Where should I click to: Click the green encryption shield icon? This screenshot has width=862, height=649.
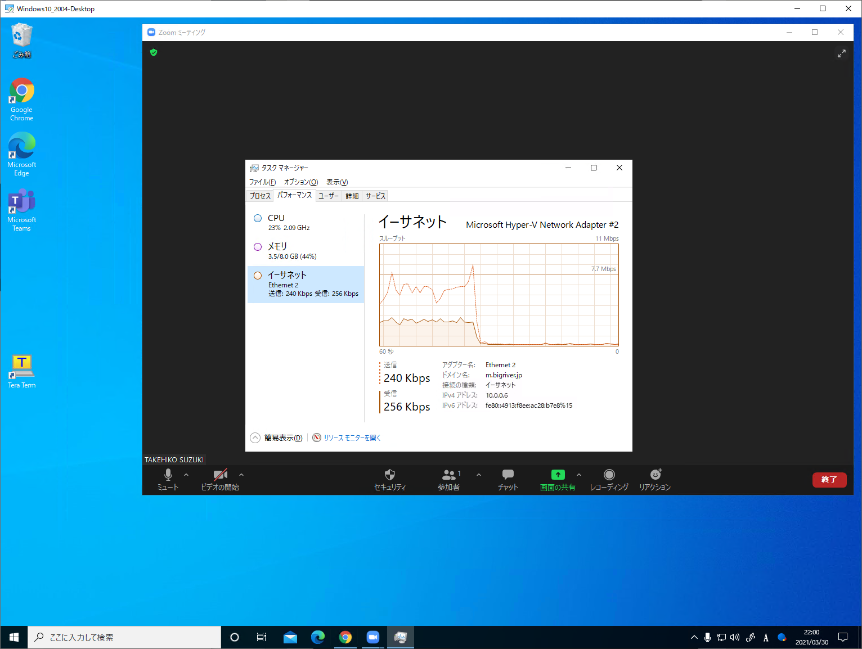click(154, 52)
